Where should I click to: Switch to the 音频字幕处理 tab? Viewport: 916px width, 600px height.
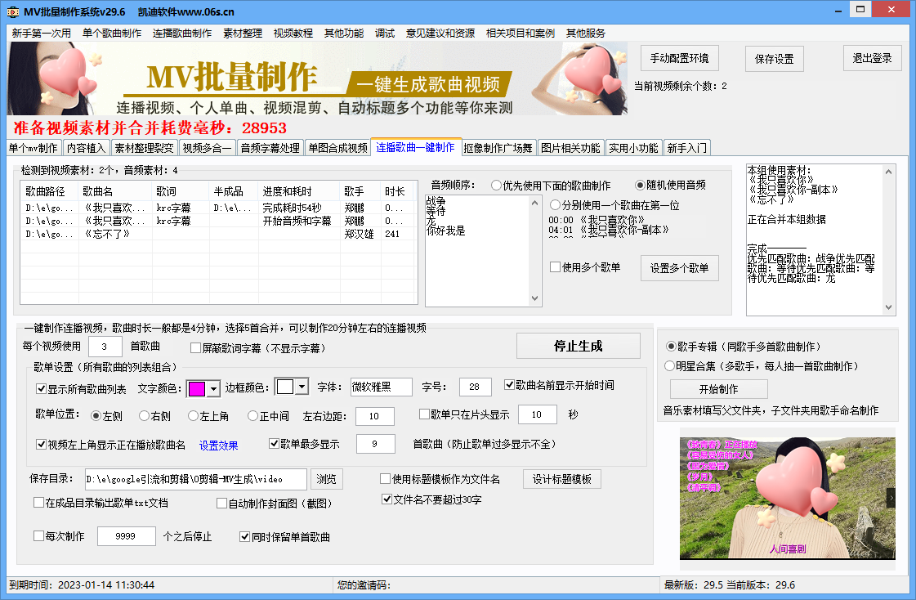pyautogui.click(x=270, y=148)
